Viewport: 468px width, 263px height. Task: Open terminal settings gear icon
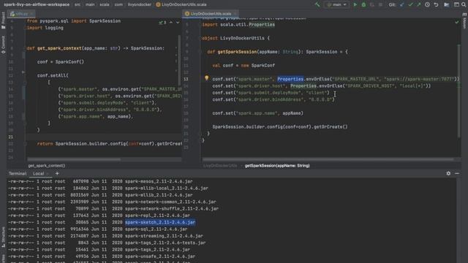[448, 173]
